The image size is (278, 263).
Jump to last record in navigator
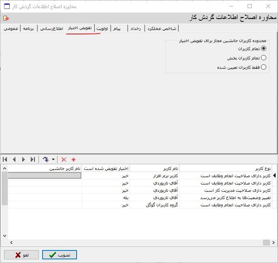click(32, 159)
